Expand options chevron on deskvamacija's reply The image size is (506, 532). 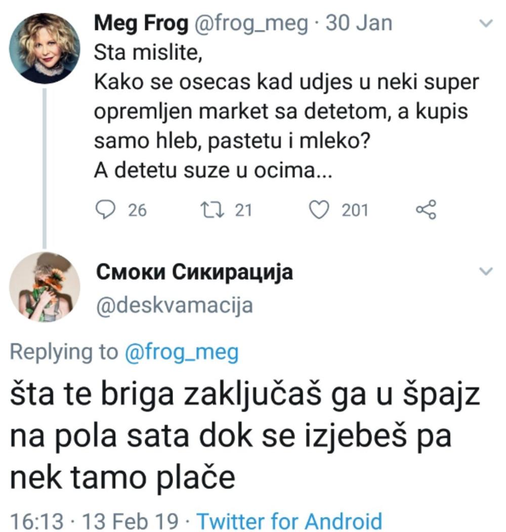[x=486, y=272]
